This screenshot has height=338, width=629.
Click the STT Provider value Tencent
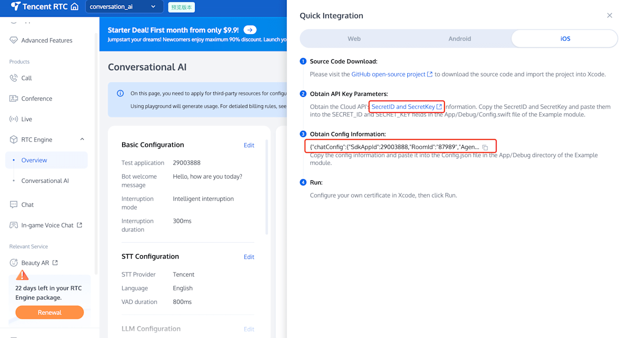pos(183,275)
